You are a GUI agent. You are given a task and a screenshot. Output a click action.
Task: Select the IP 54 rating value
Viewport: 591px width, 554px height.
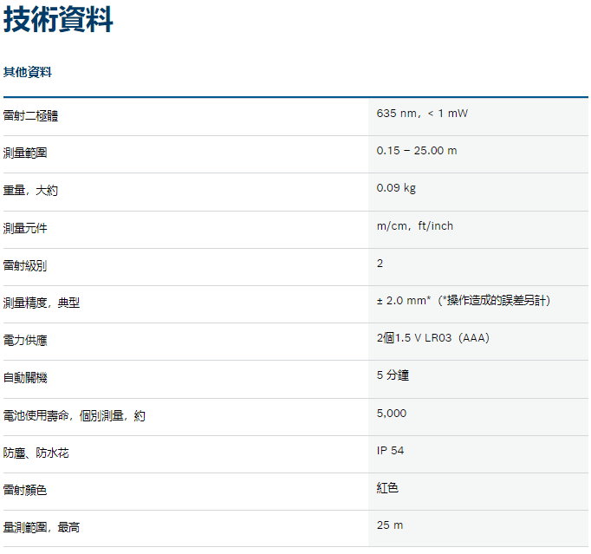tap(391, 451)
